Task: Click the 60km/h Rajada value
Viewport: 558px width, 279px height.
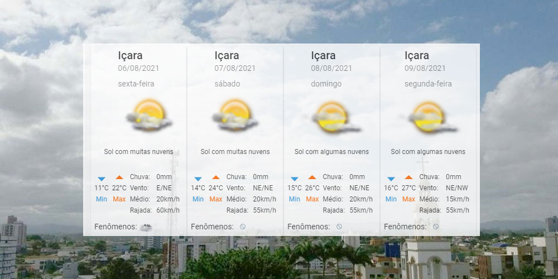Action: pyautogui.click(x=168, y=210)
